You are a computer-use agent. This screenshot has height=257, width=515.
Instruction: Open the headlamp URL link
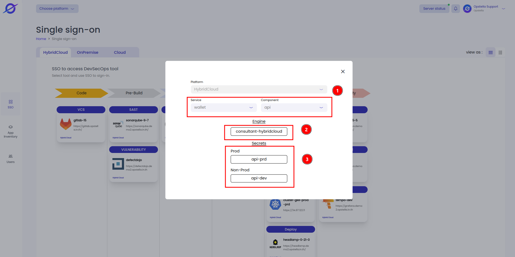pyautogui.click(x=296, y=248)
